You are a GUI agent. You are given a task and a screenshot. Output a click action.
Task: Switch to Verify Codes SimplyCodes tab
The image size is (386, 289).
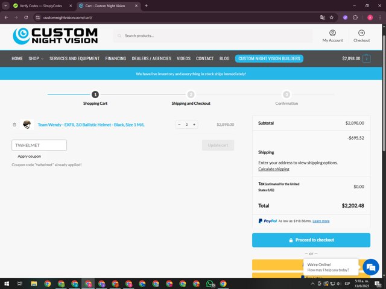pyautogui.click(x=40, y=5)
